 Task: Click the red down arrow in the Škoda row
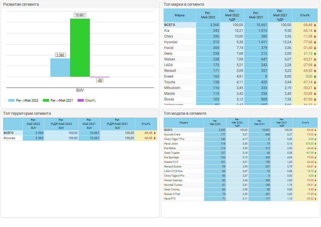pos(315,99)
